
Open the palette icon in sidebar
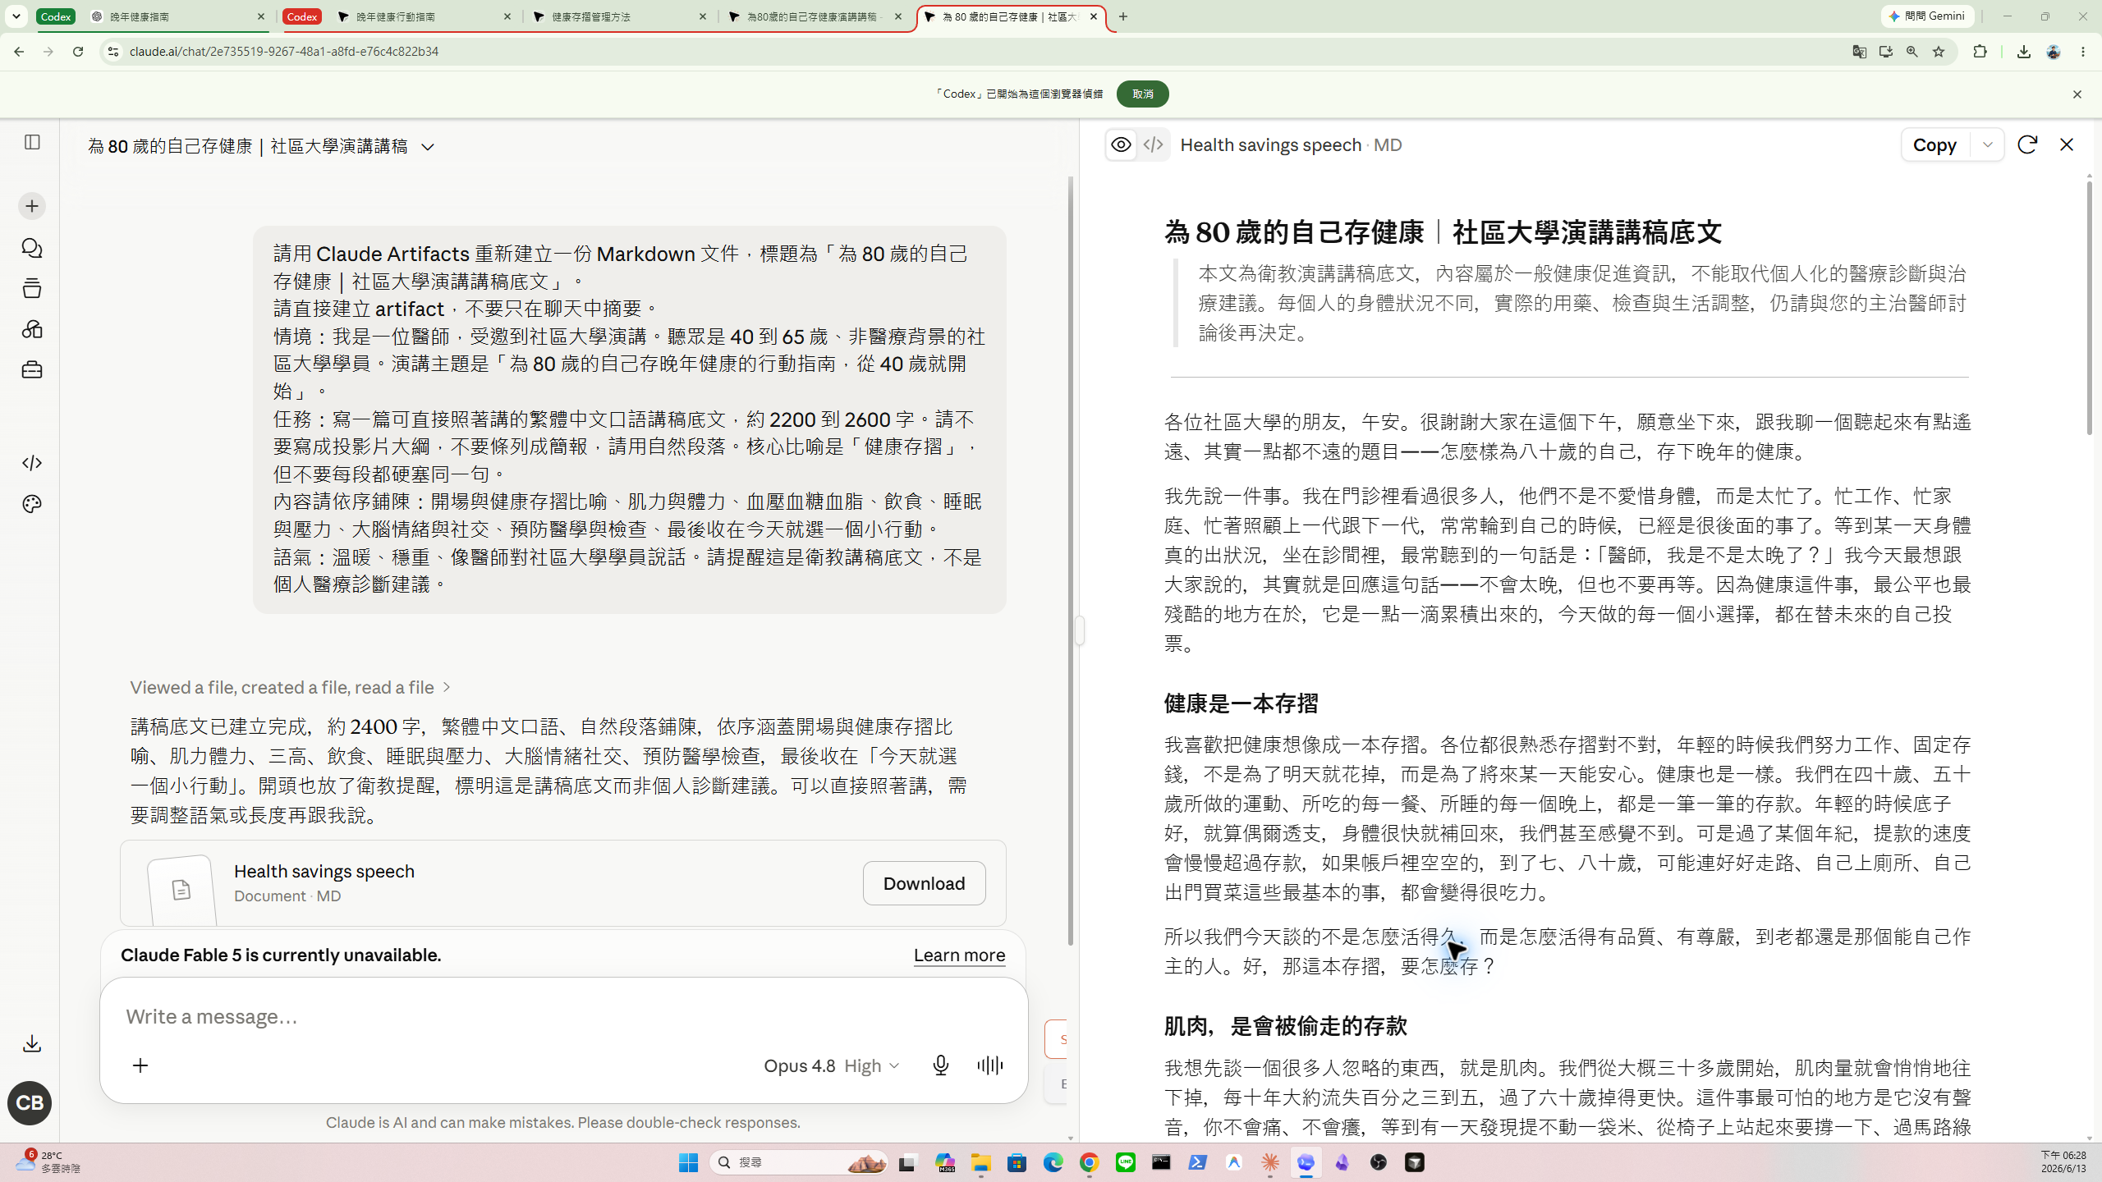tap(32, 504)
